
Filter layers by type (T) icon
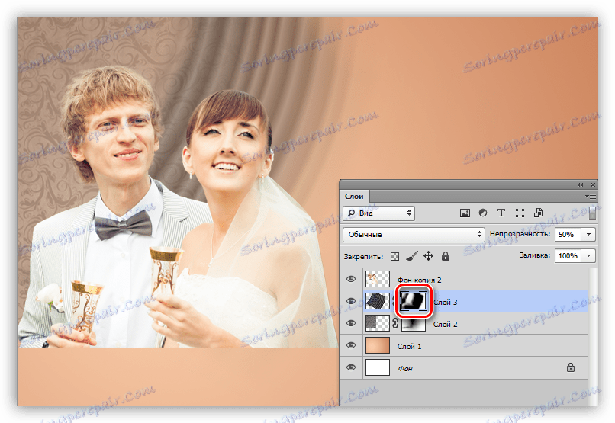501,213
